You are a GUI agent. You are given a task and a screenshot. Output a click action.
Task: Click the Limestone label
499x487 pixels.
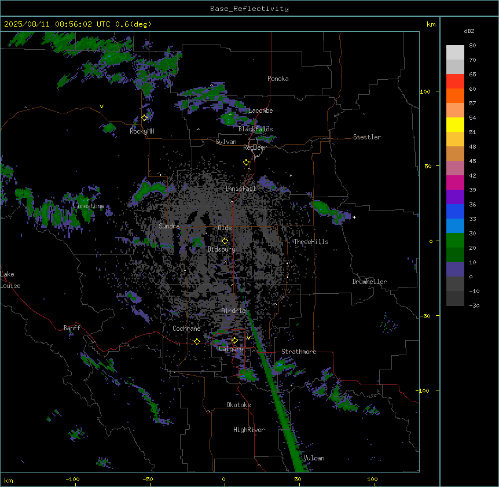(89, 206)
